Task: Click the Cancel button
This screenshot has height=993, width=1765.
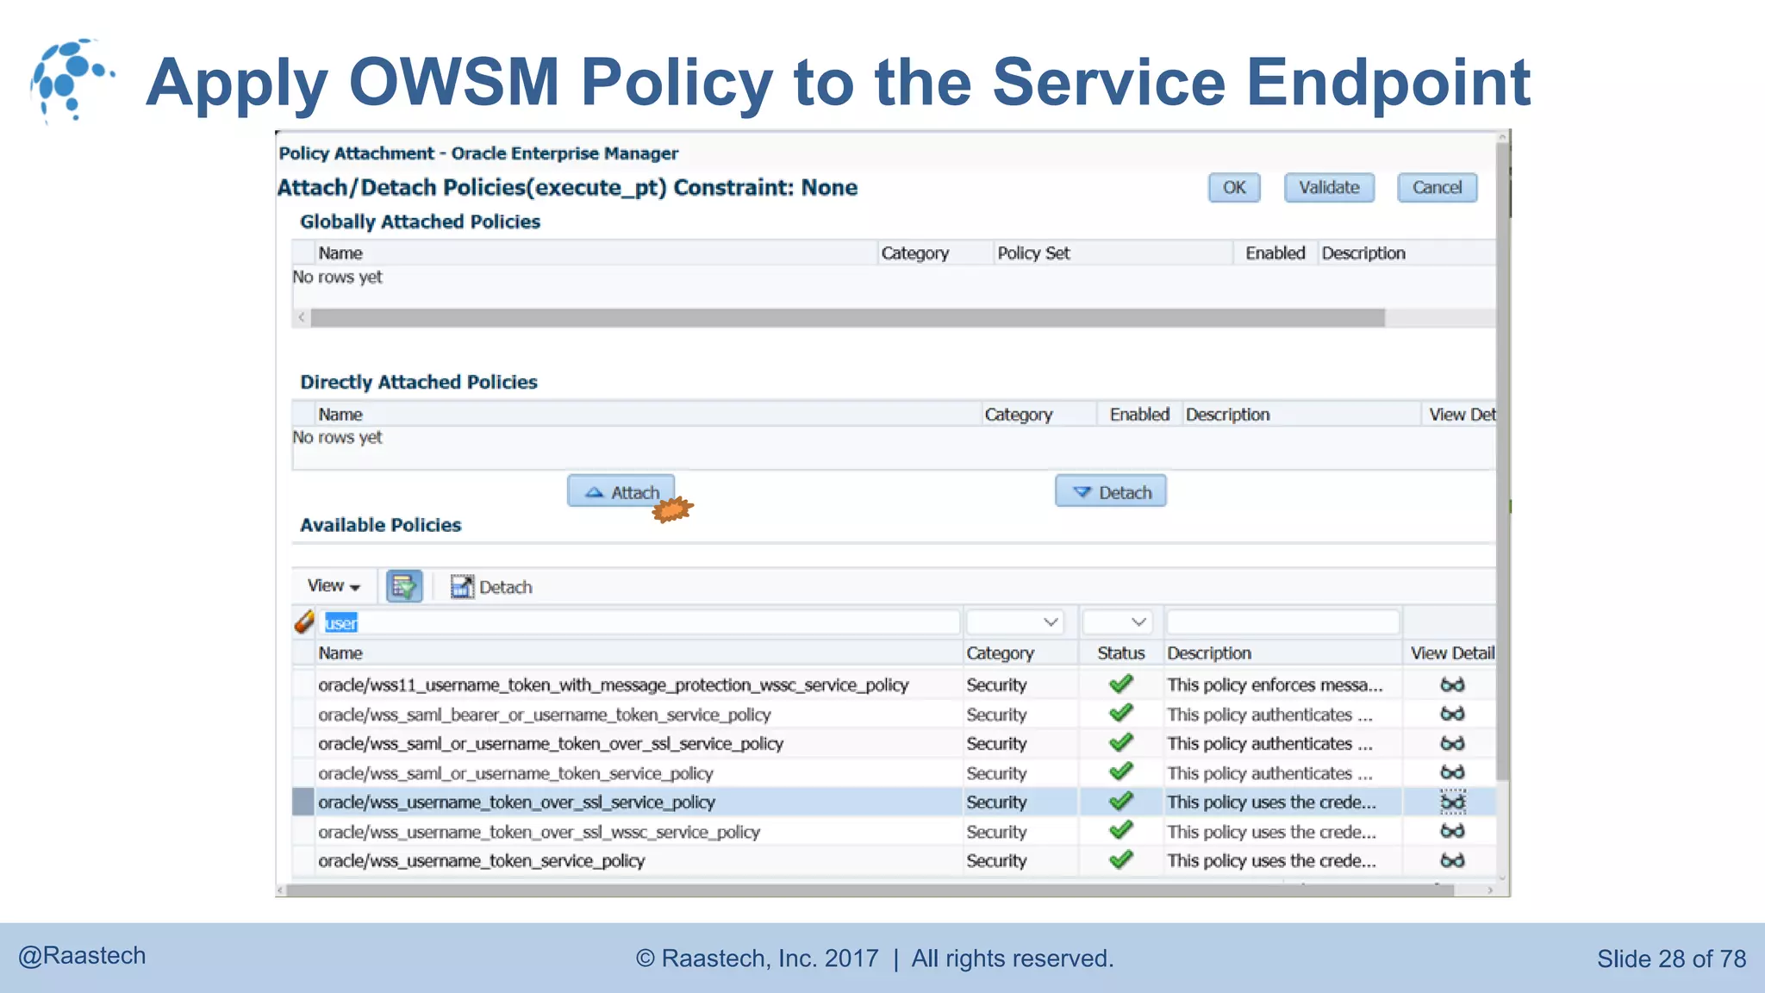Action: [1437, 187]
